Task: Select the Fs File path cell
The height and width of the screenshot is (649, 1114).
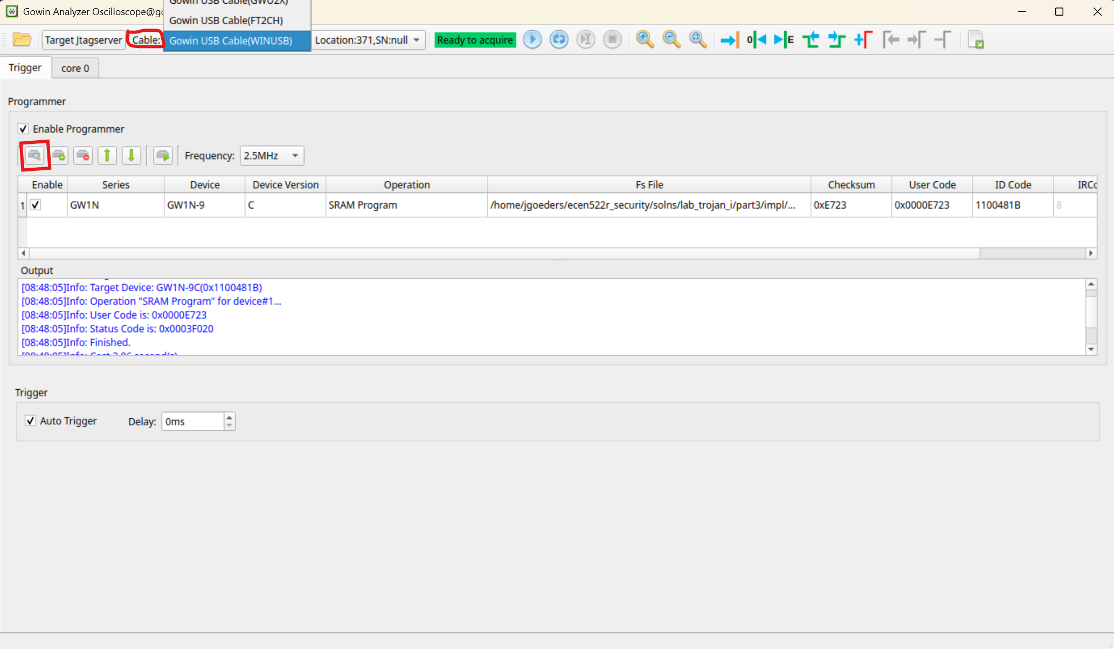Action: pos(649,205)
